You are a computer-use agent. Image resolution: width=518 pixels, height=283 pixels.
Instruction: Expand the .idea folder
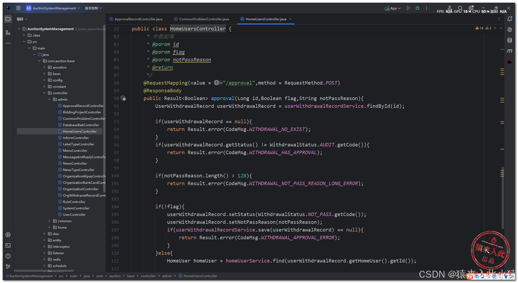click(24, 35)
